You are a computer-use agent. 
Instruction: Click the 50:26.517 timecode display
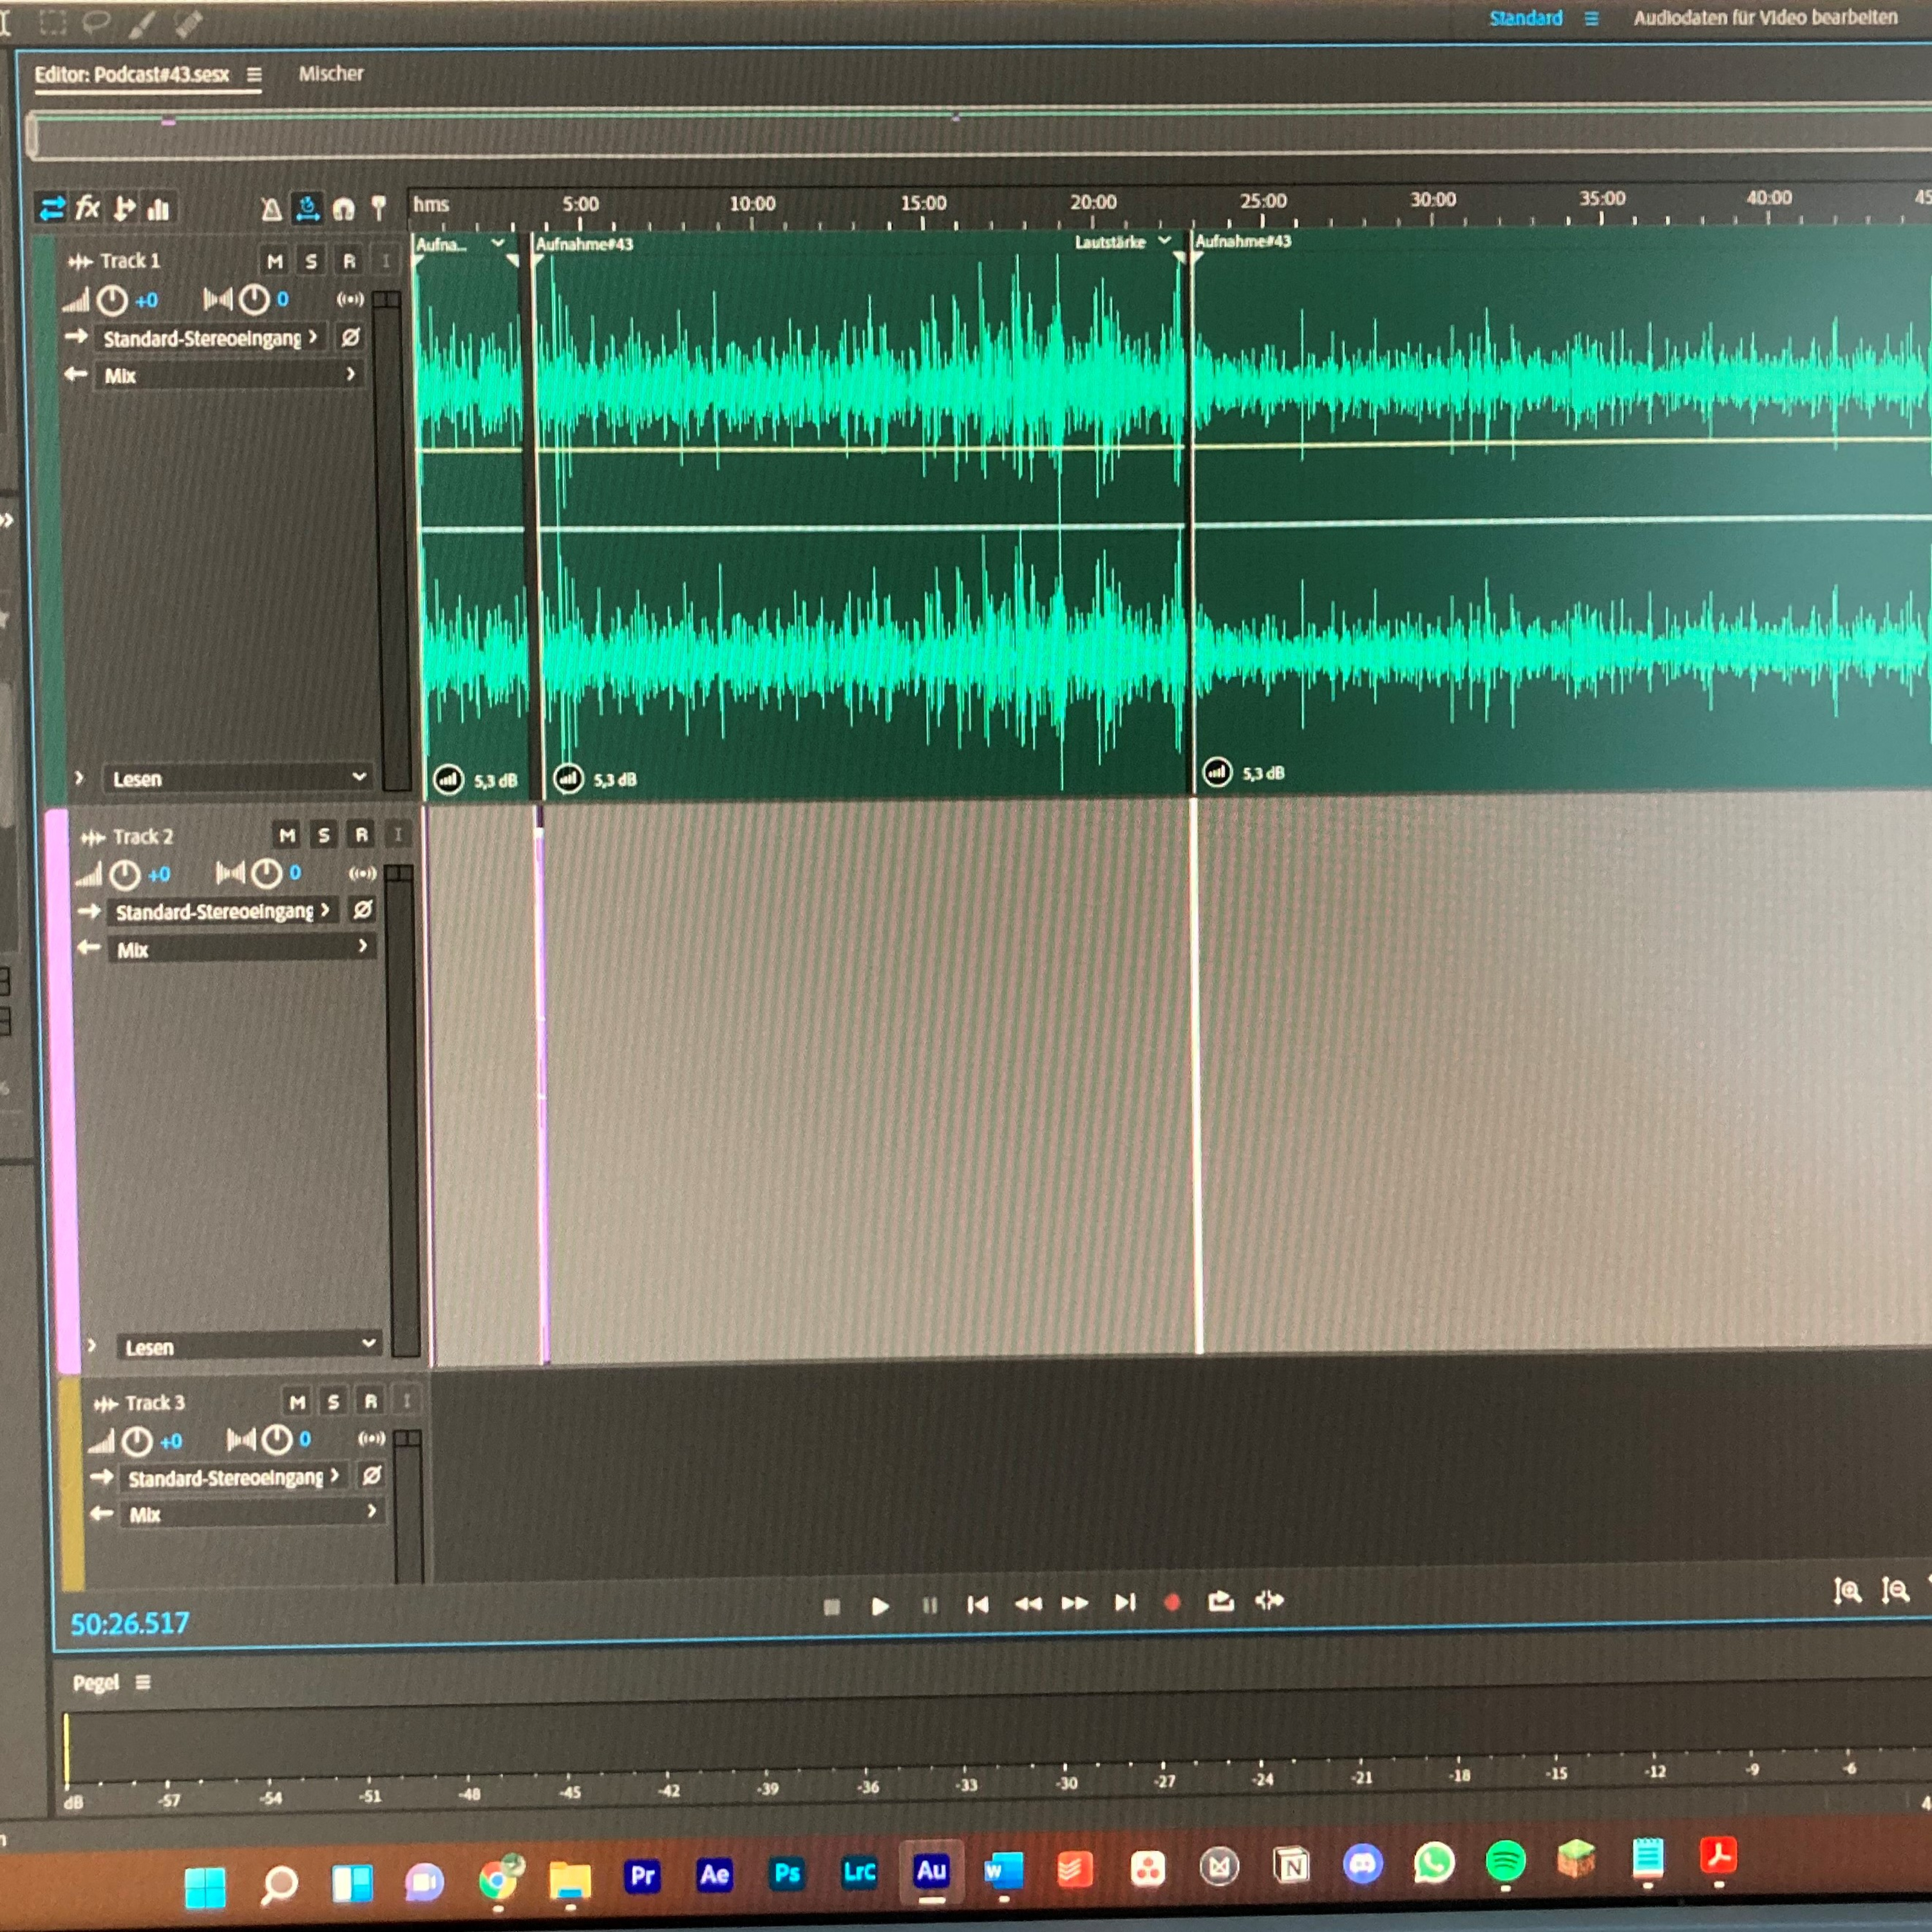(130, 1623)
